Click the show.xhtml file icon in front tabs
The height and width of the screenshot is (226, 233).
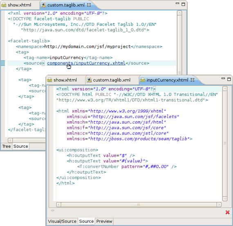tap(49, 80)
